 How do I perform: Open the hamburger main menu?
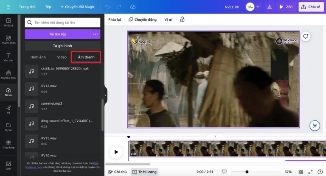(8, 7)
